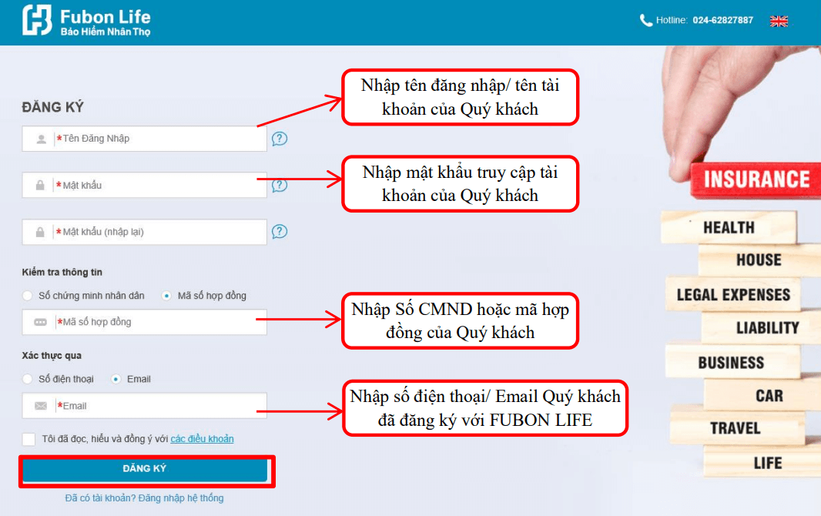821x516 pixels.
Task: Click the Xác thực qua label
Action: pos(52,356)
